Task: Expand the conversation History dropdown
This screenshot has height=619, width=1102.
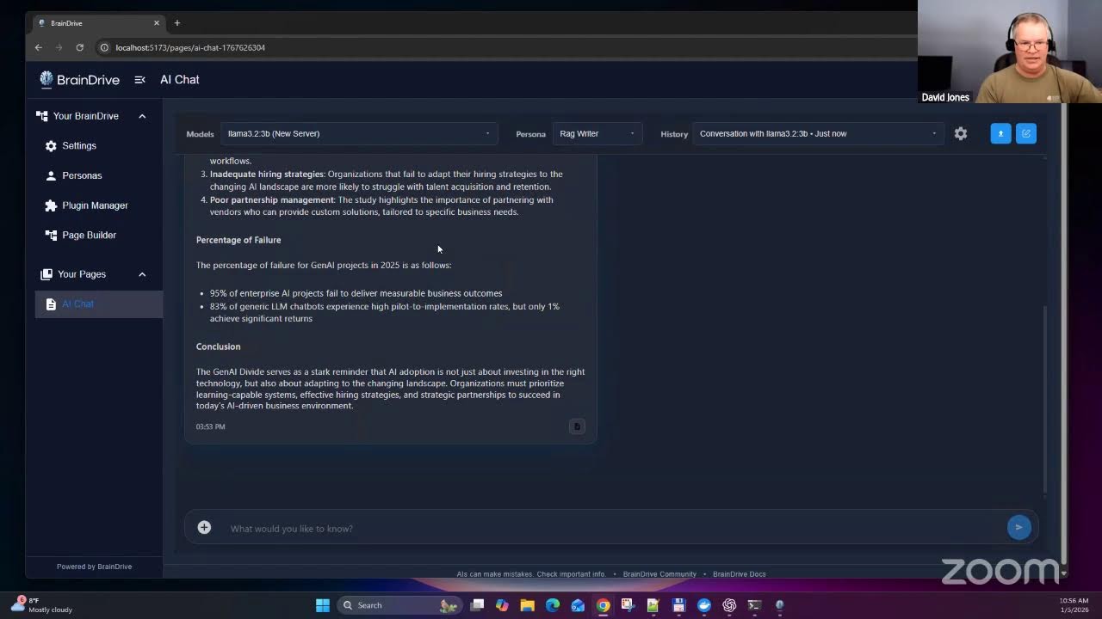Action: coord(817,133)
